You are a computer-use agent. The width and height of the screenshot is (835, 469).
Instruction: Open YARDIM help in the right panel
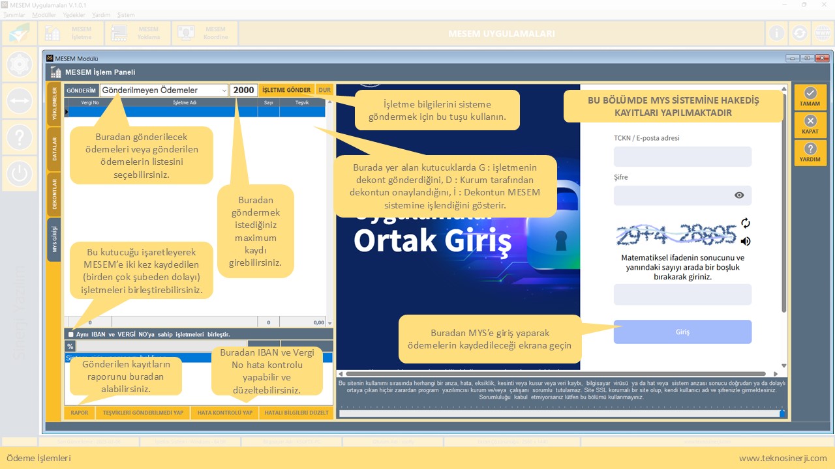point(810,152)
